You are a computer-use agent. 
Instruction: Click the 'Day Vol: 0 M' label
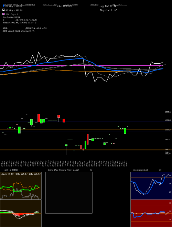click(108, 10)
